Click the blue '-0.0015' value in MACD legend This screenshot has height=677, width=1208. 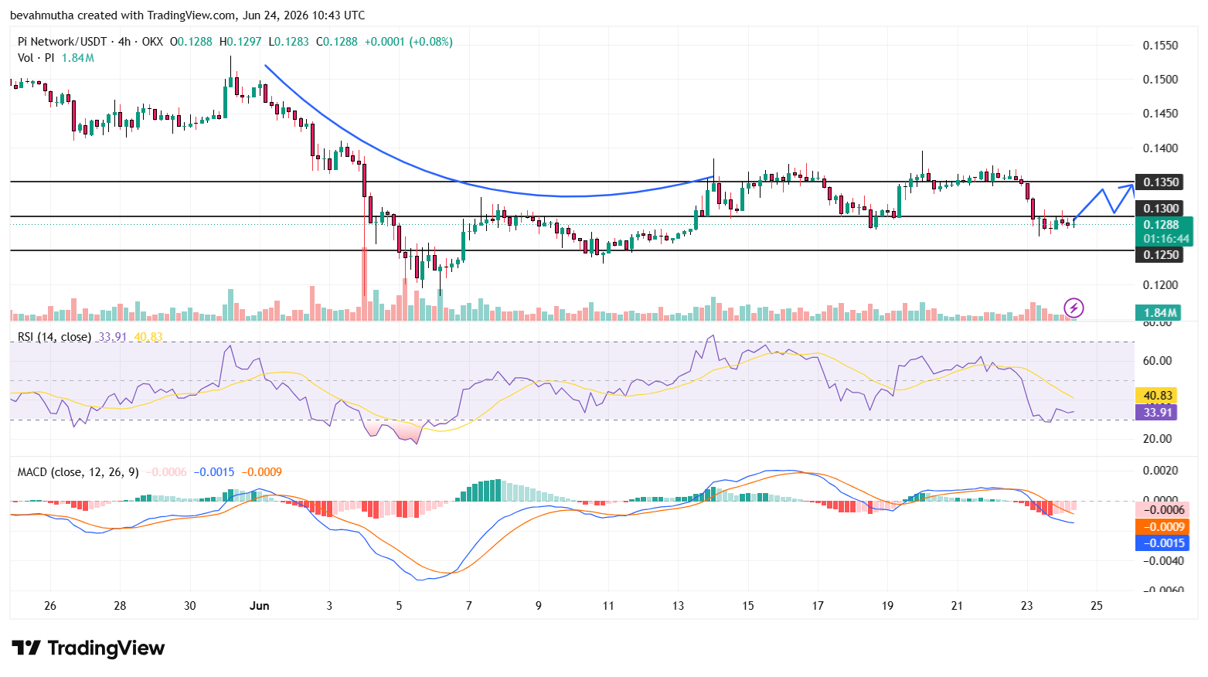click(214, 472)
